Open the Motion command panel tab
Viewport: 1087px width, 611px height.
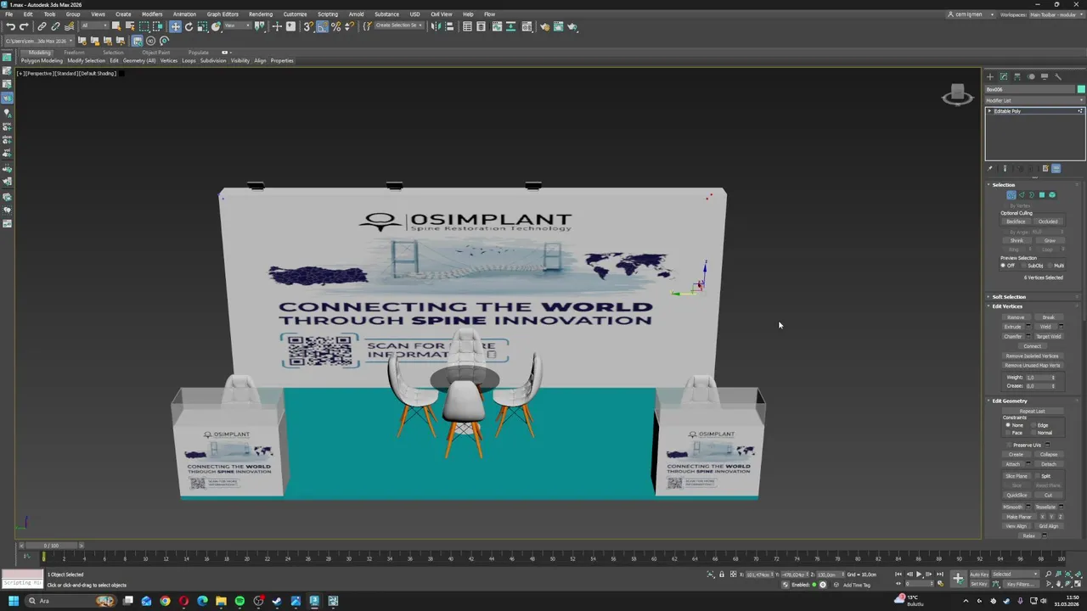(x=1030, y=76)
